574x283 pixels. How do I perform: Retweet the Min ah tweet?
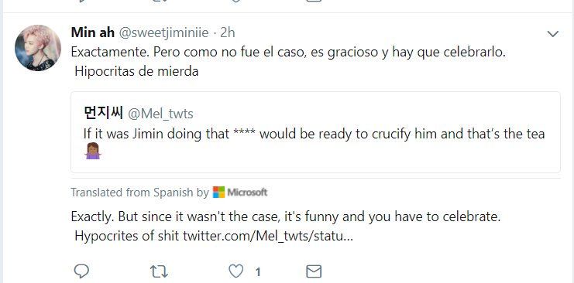pos(159,271)
